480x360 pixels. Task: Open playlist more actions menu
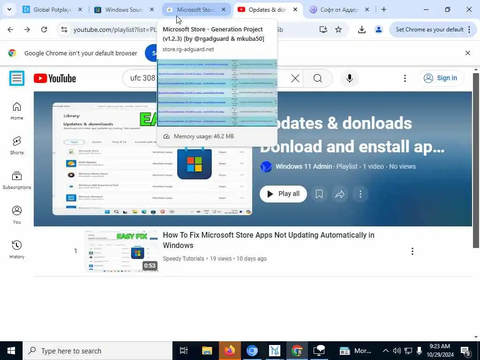[360, 194]
